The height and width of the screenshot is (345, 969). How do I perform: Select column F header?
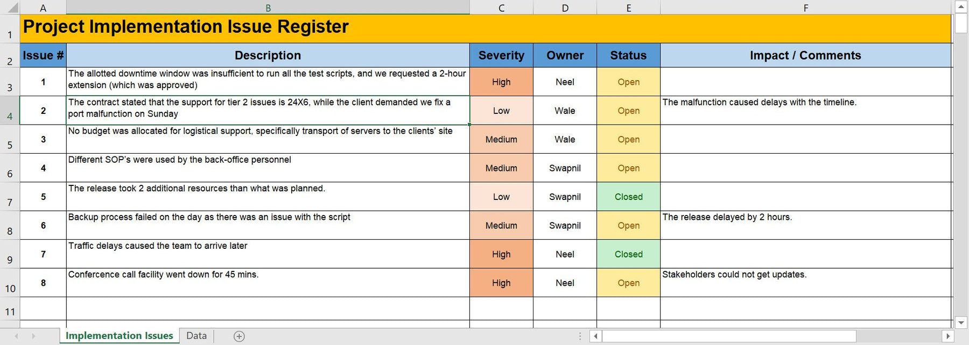[x=805, y=8]
